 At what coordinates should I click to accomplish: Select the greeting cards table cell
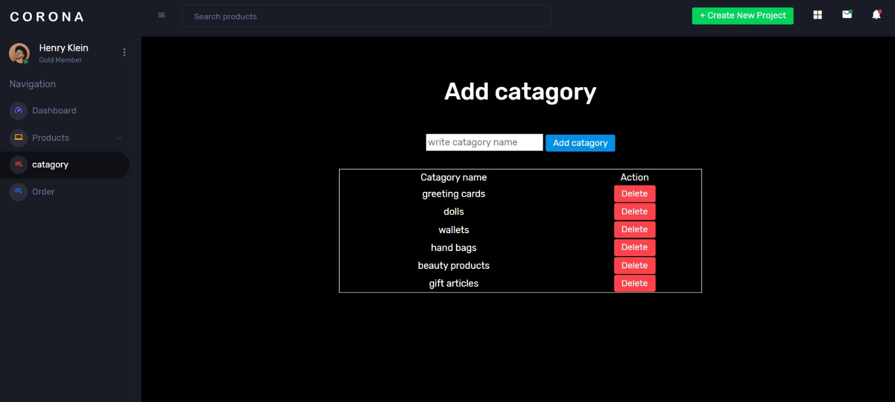click(454, 194)
